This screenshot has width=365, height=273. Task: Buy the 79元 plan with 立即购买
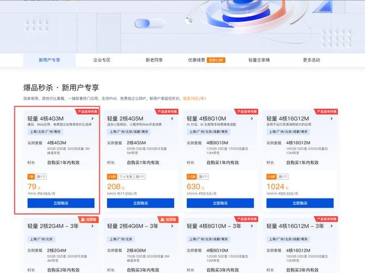pos(61,203)
